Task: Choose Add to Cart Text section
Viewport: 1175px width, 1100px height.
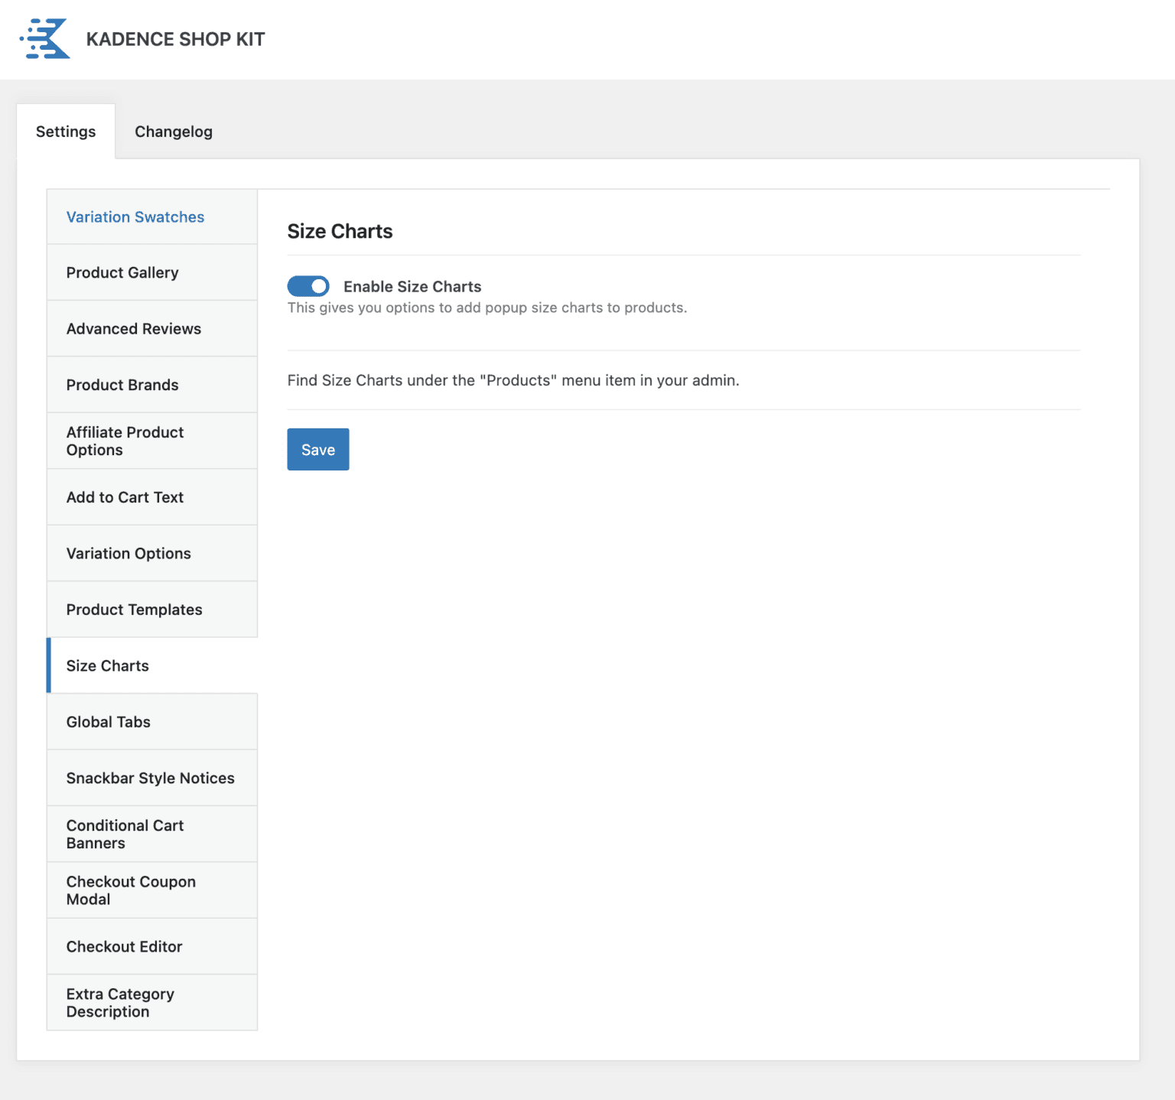Action: (x=125, y=497)
